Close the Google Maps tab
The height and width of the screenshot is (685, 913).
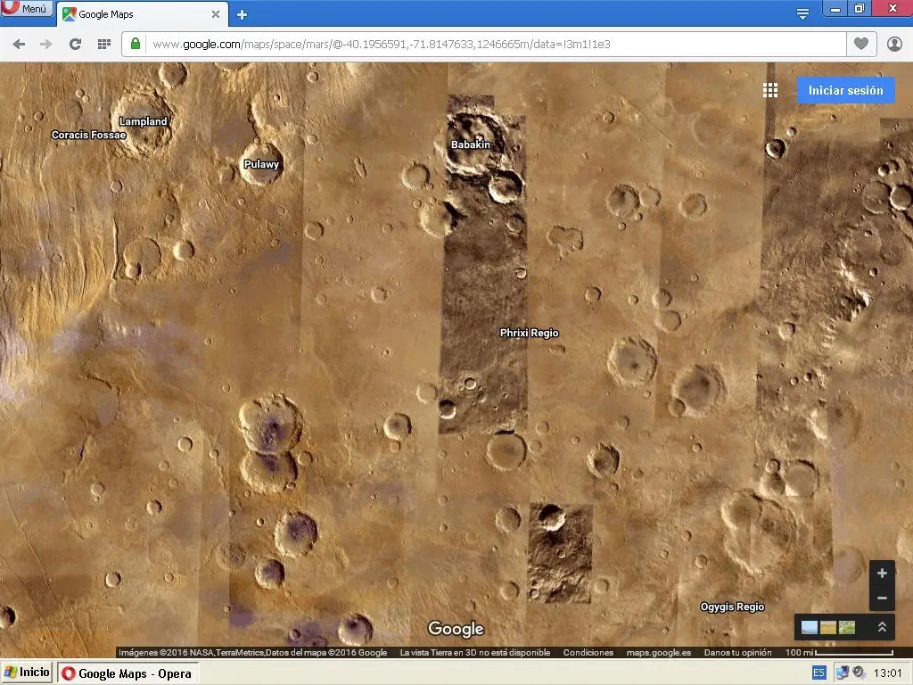[x=216, y=14]
